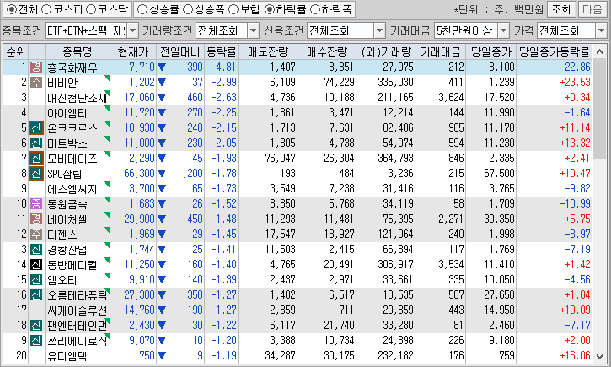Sort by the 종목명 column header
The width and height of the screenshot is (611, 367).
coord(78,51)
